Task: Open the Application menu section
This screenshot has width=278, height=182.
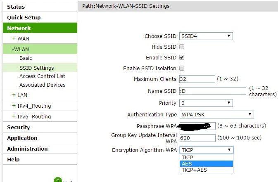Action: 22,138
